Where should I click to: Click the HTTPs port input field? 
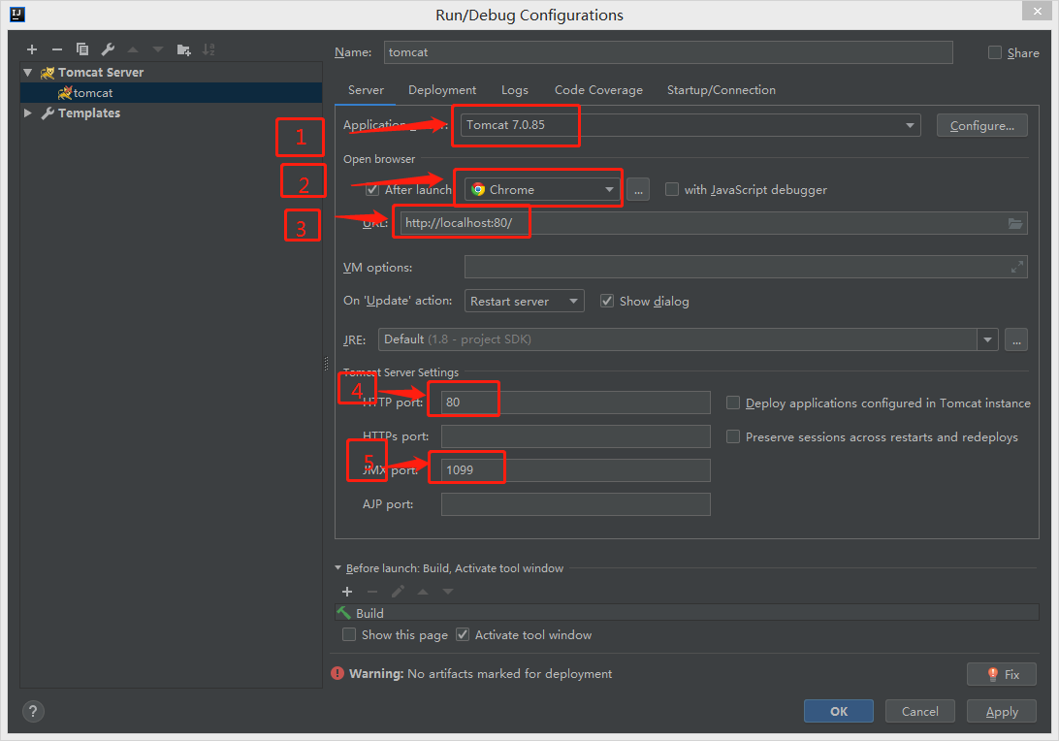click(x=575, y=436)
